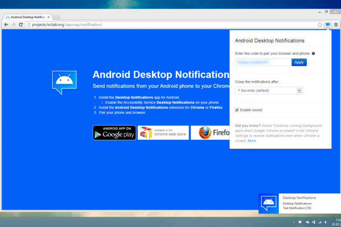Select the Android Desktop Notifications tab
The height and width of the screenshot is (227, 341).
pos(28,17)
